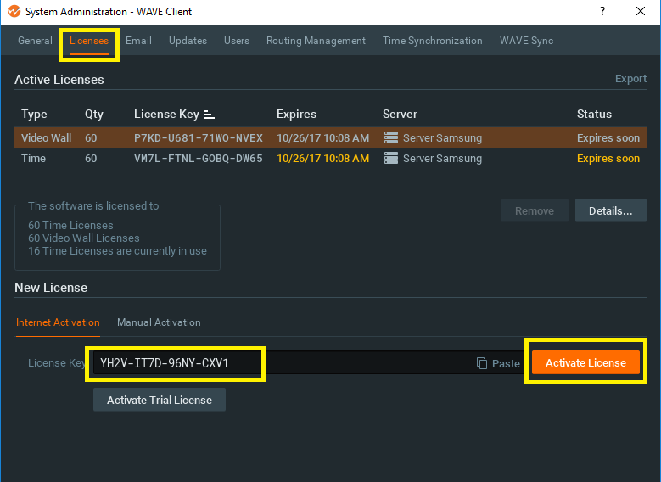Click '16 Time Licenses are currently in use'
The height and width of the screenshot is (482, 661).
(118, 251)
